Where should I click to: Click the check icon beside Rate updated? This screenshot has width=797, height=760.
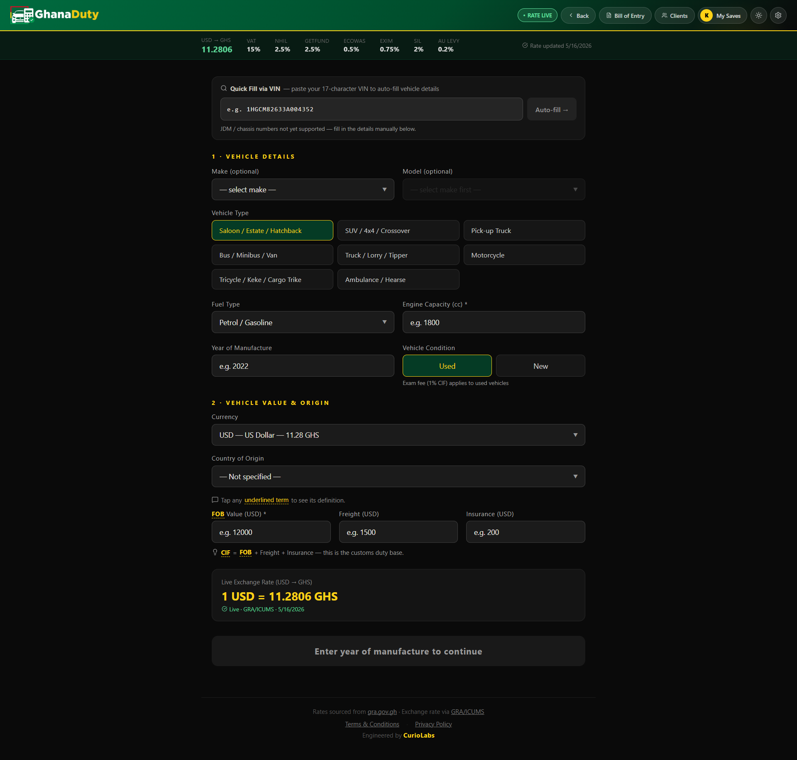point(525,46)
